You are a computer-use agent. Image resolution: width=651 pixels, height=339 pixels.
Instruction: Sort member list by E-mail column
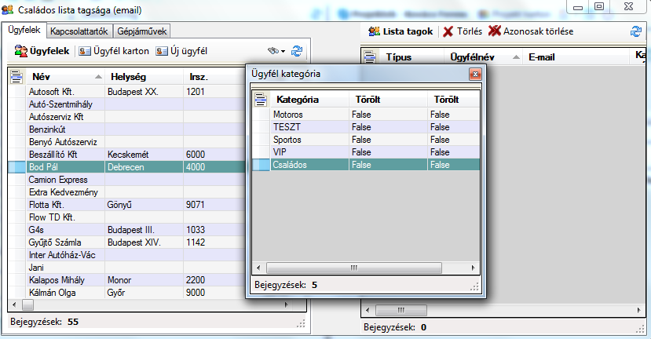tap(576, 57)
